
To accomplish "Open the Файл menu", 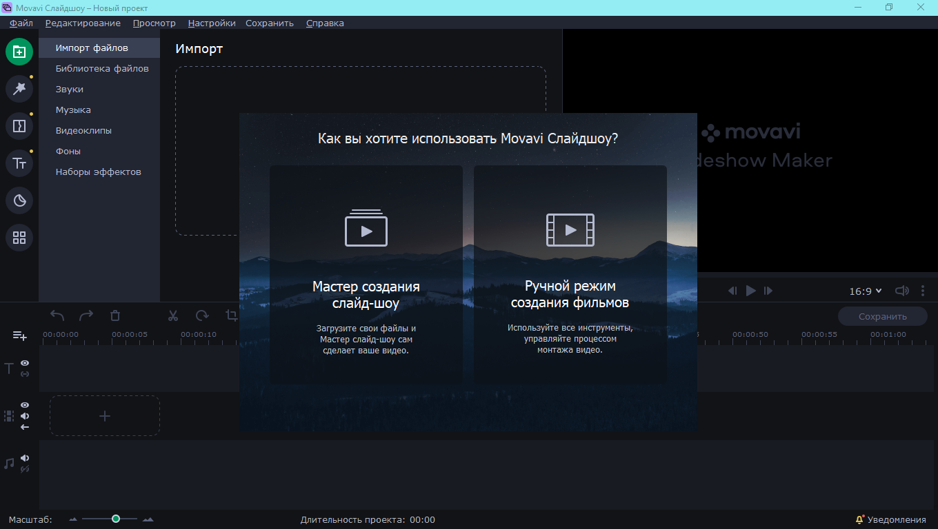I will 21,23.
